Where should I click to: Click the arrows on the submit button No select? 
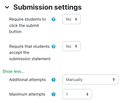click(76, 19)
